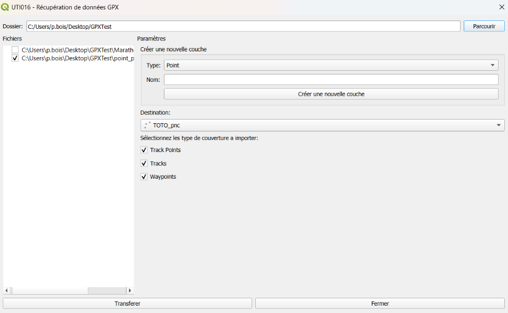The width and height of the screenshot is (508, 313).
Task: Check the Marathon GPX file checkbox
Action: tap(15, 50)
